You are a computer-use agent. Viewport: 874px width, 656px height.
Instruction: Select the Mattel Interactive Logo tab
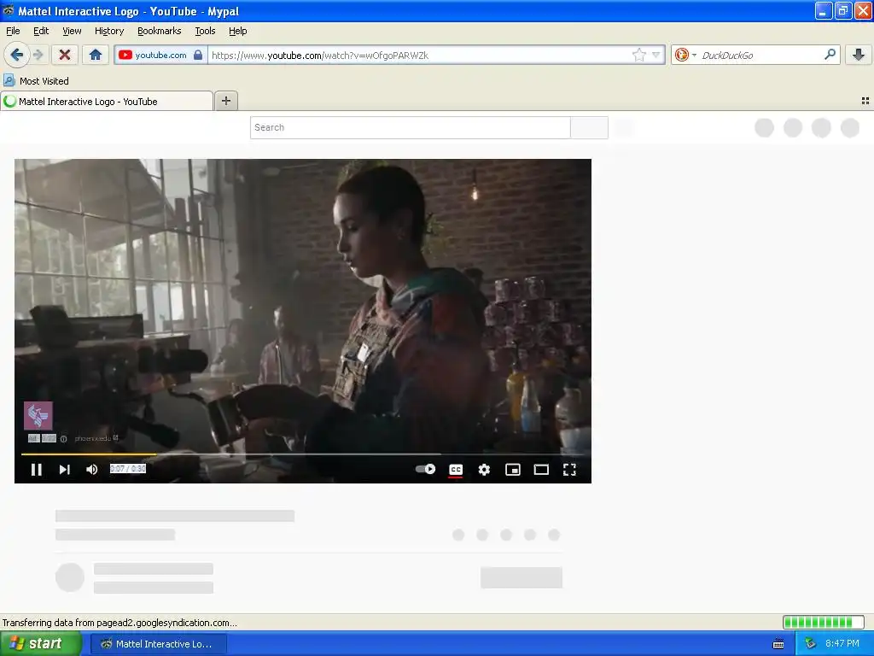107,101
